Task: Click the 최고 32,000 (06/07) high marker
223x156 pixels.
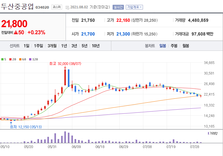Action: [x=65, y=64]
